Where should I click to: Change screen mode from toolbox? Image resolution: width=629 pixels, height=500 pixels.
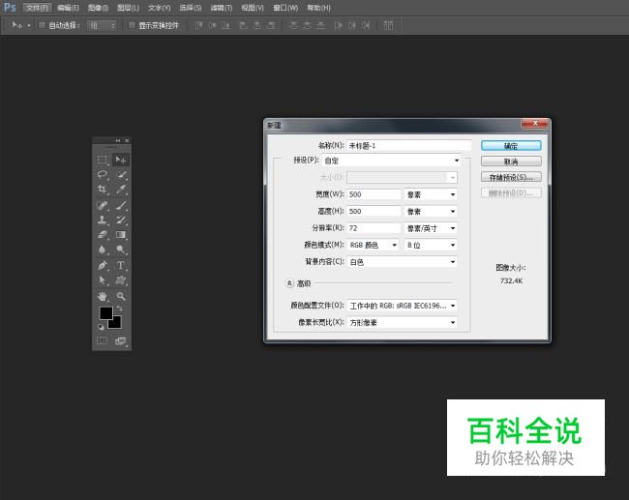point(120,340)
